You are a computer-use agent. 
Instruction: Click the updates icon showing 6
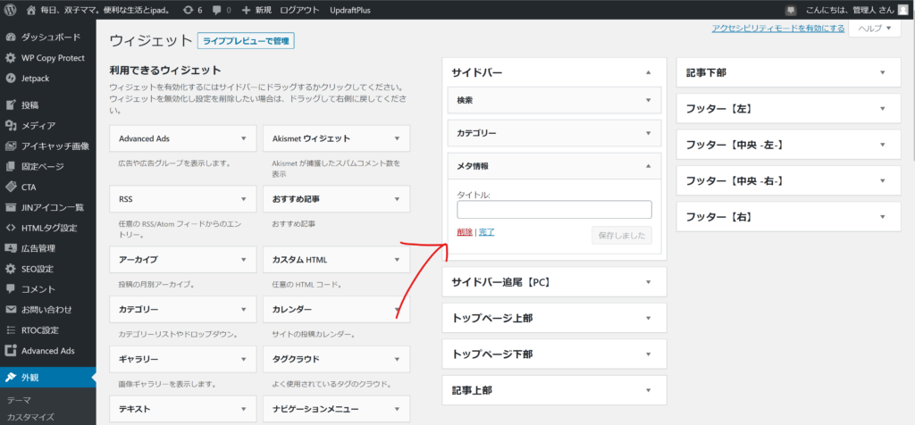coord(188,10)
